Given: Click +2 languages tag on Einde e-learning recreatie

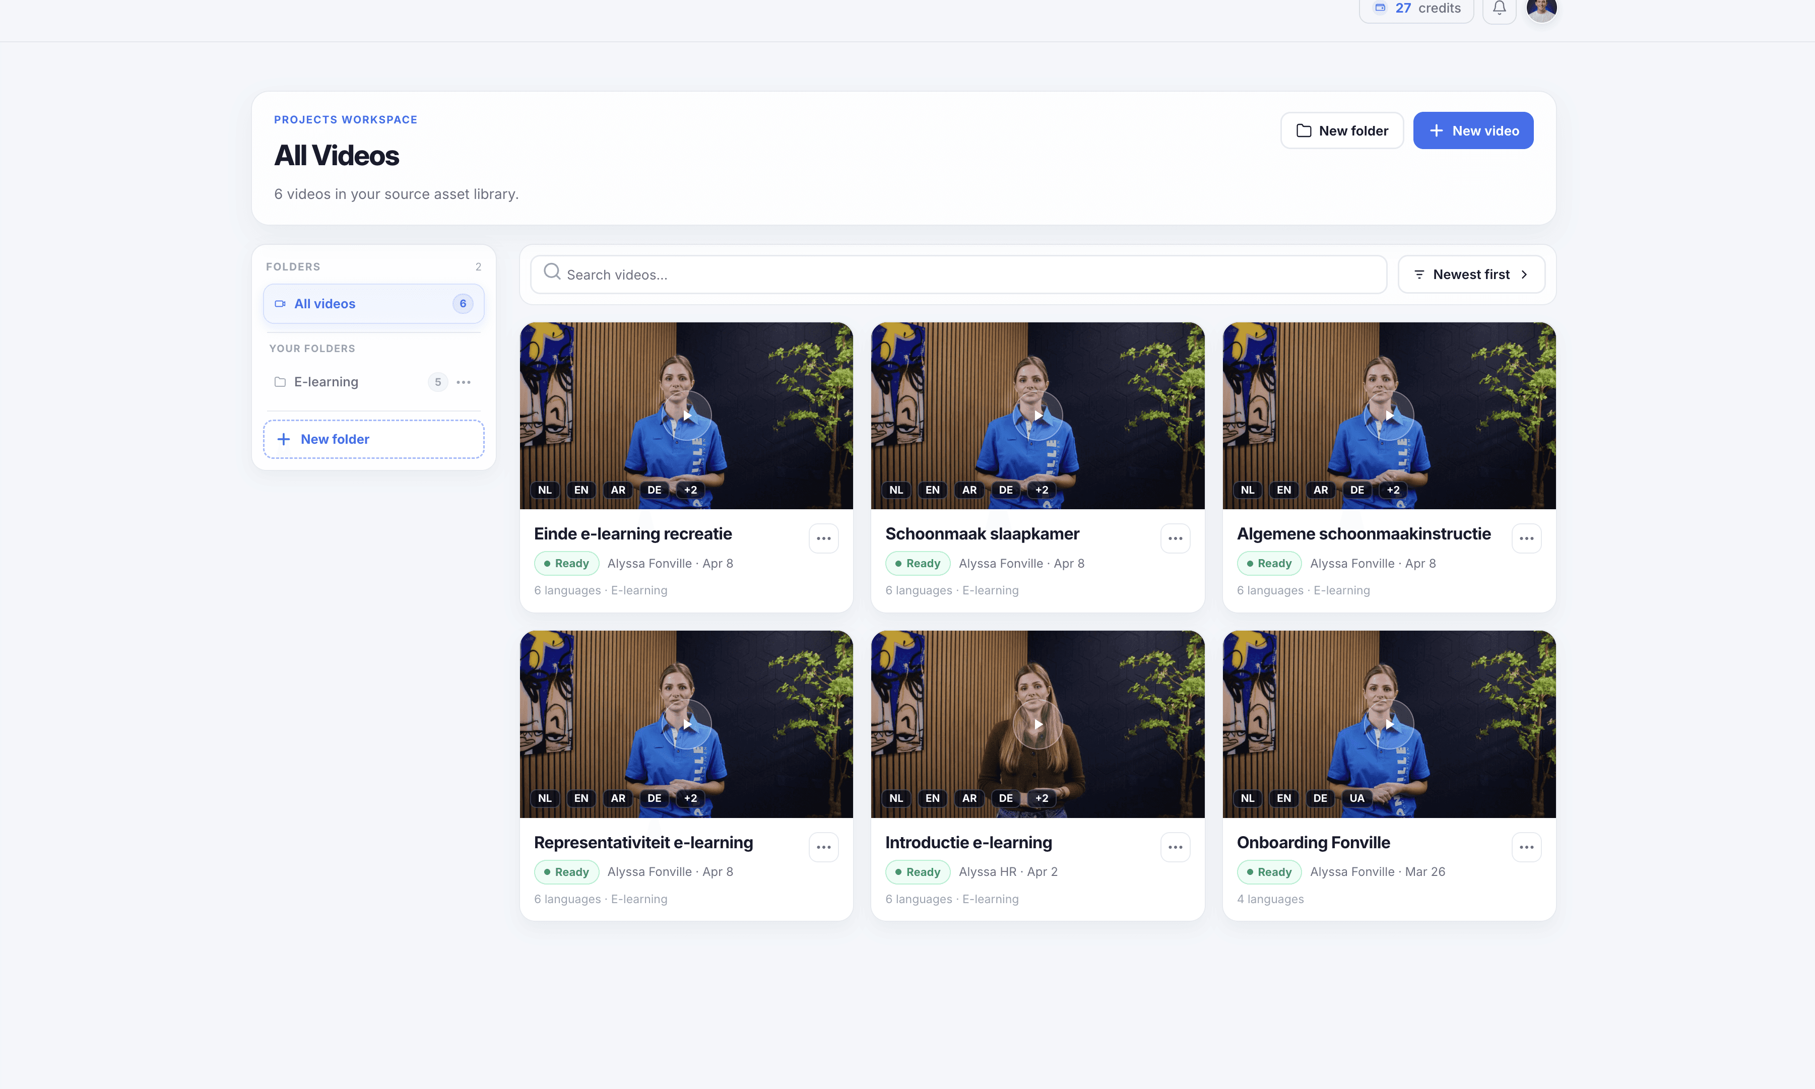Looking at the screenshot, I should pos(691,490).
